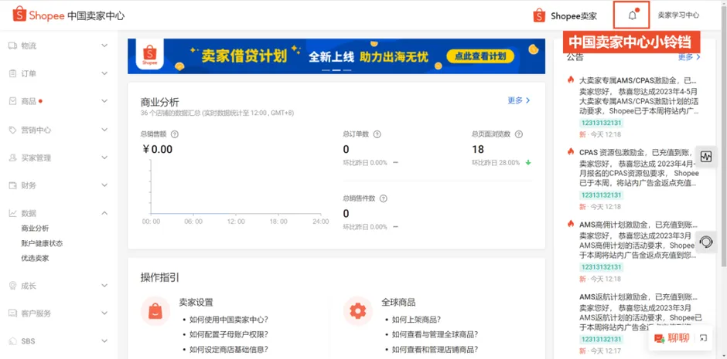Click the 卖家设置 shopping bag icon
This screenshot has width=727, height=359.
pos(155,311)
